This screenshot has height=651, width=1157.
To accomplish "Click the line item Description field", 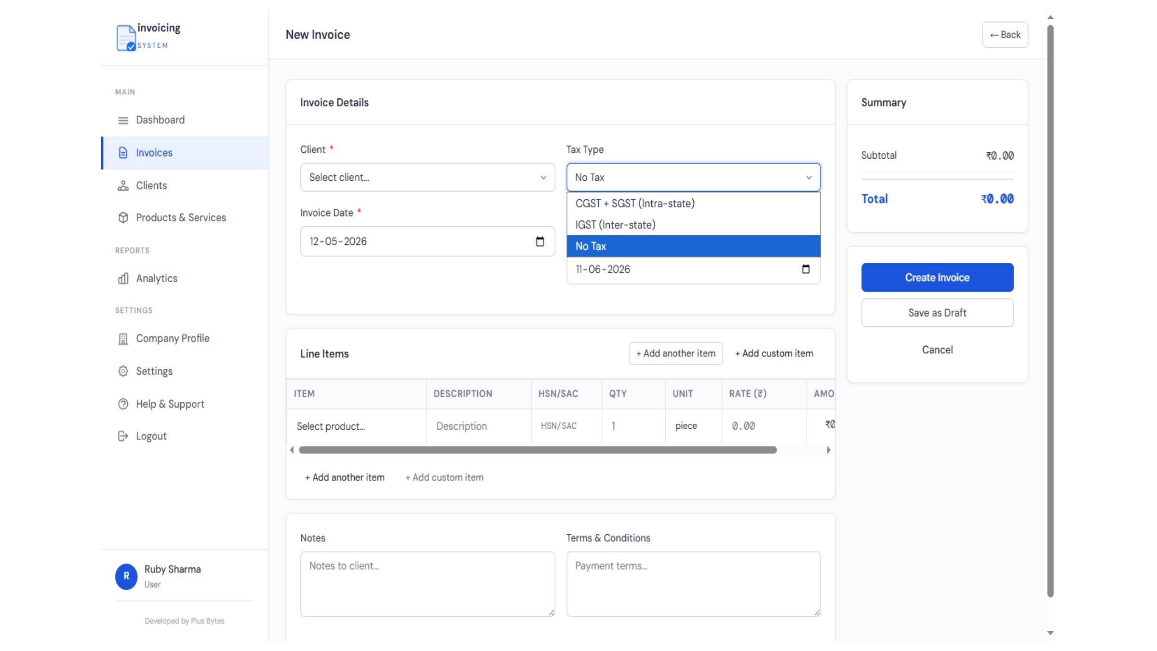I will coord(478,426).
